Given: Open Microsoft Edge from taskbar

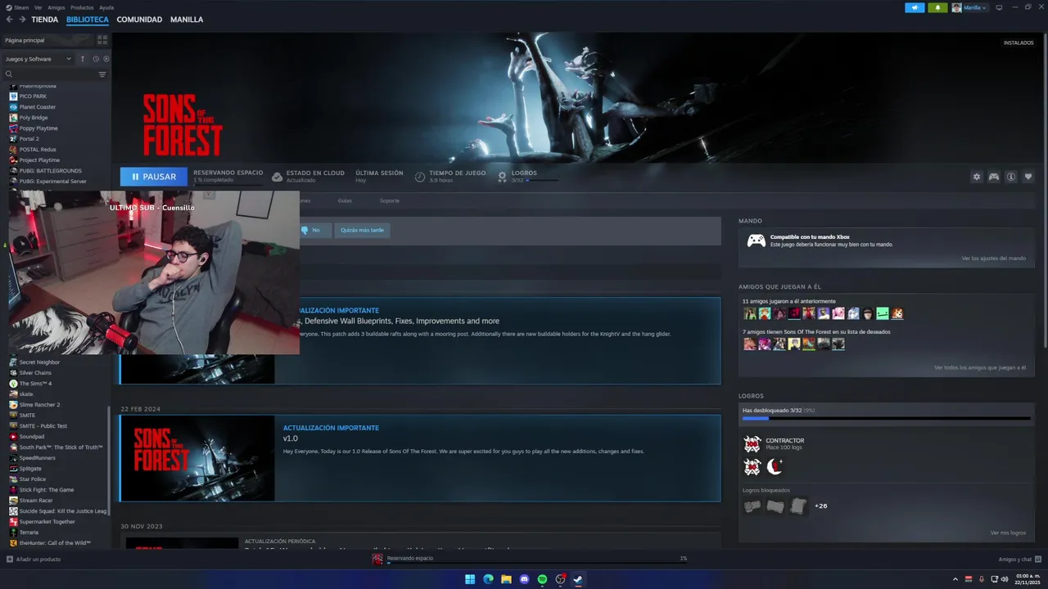Looking at the screenshot, I should coord(488,579).
